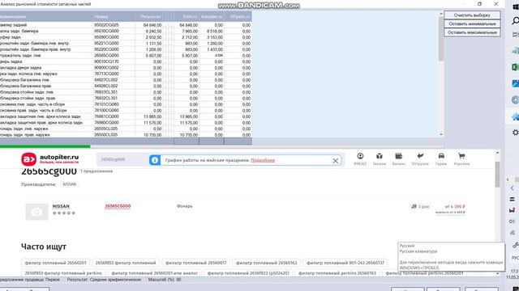Select part number cell 85030CG000
This screenshot has width=519, height=291.
pos(114,31)
